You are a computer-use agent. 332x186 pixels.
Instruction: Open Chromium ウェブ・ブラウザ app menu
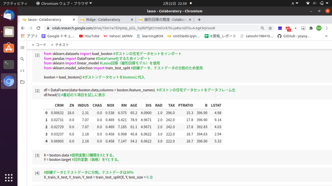64,4
